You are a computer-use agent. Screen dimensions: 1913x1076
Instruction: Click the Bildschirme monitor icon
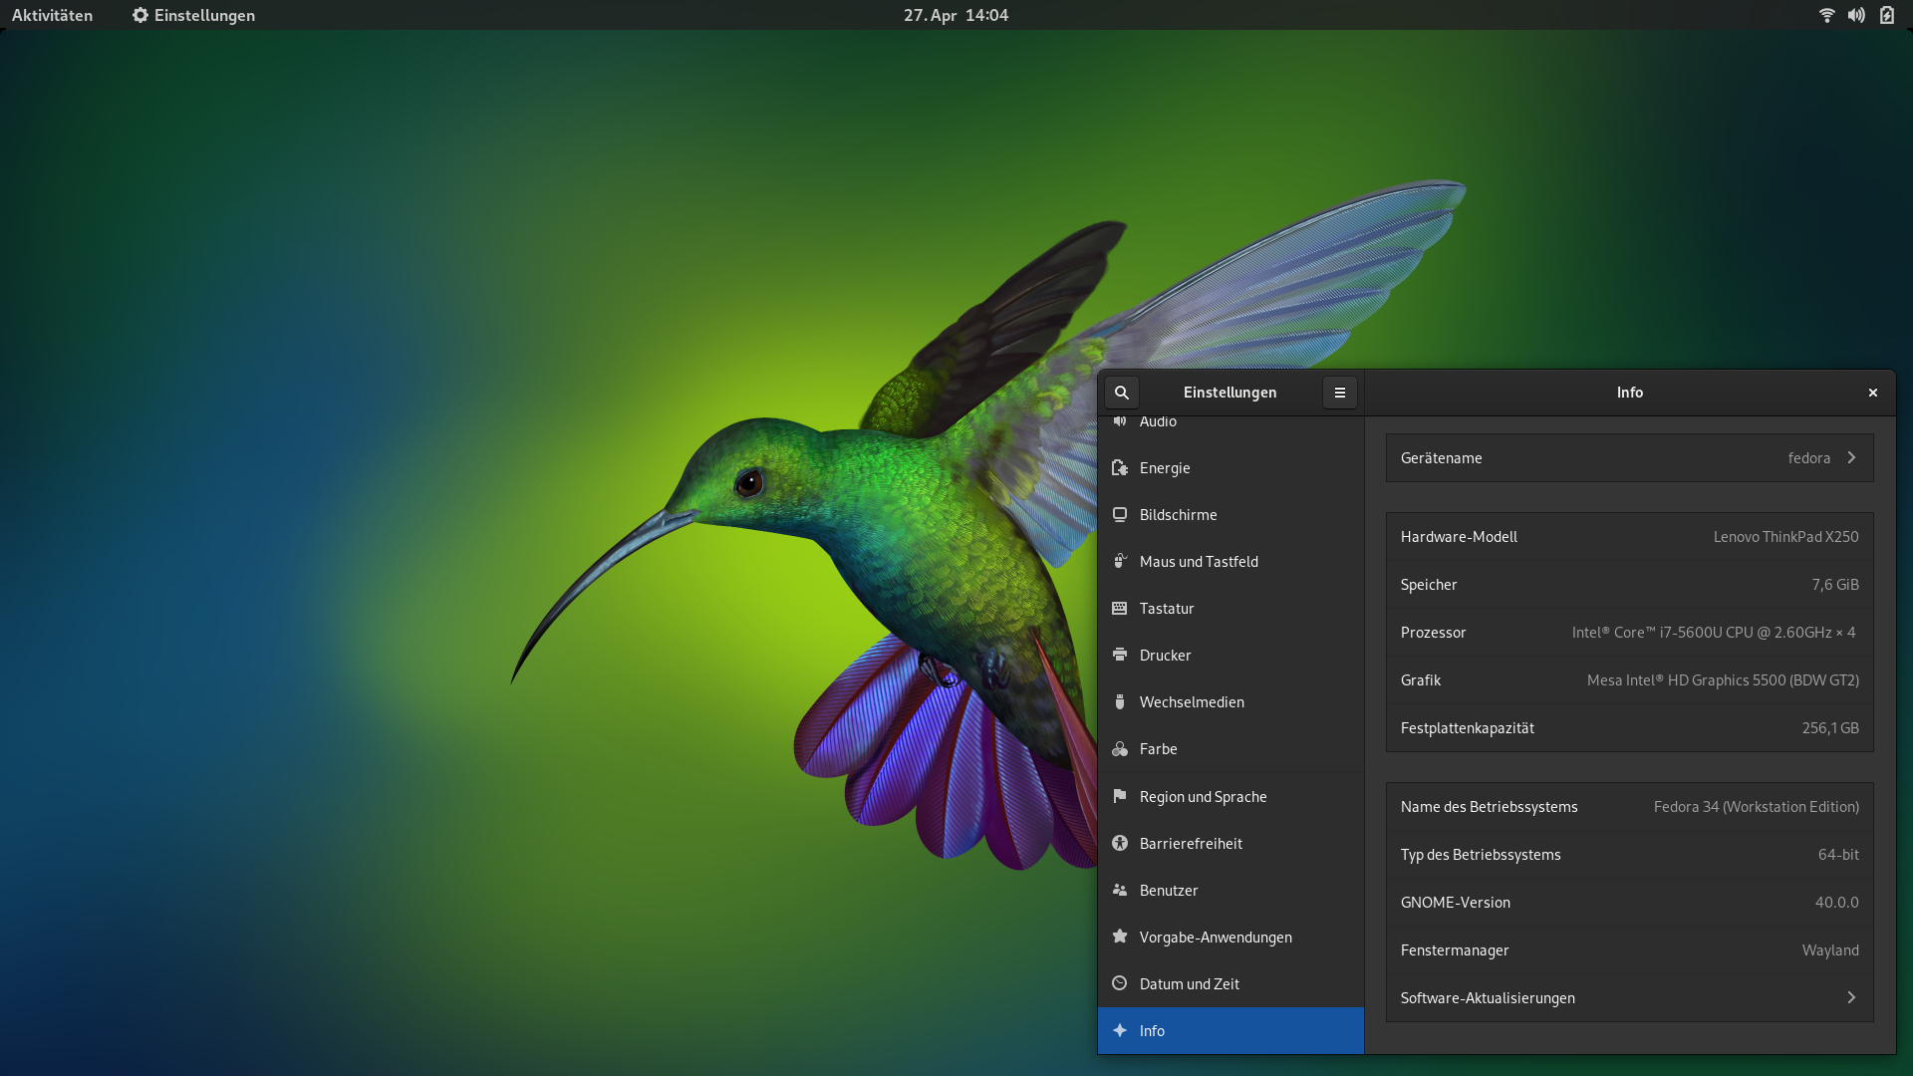[x=1120, y=515]
